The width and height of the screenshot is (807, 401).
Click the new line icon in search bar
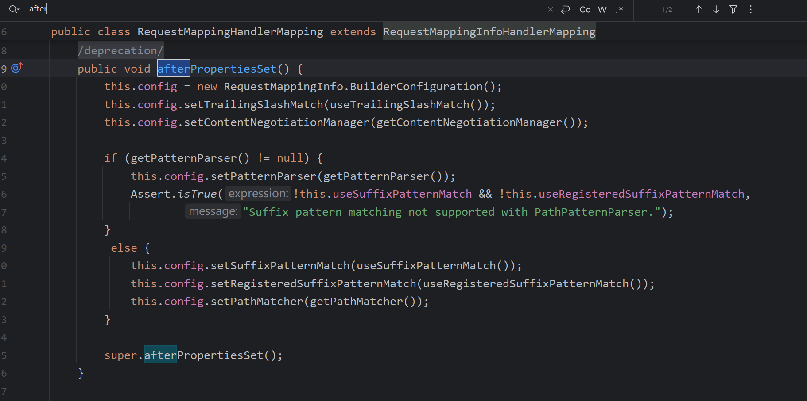click(x=565, y=9)
